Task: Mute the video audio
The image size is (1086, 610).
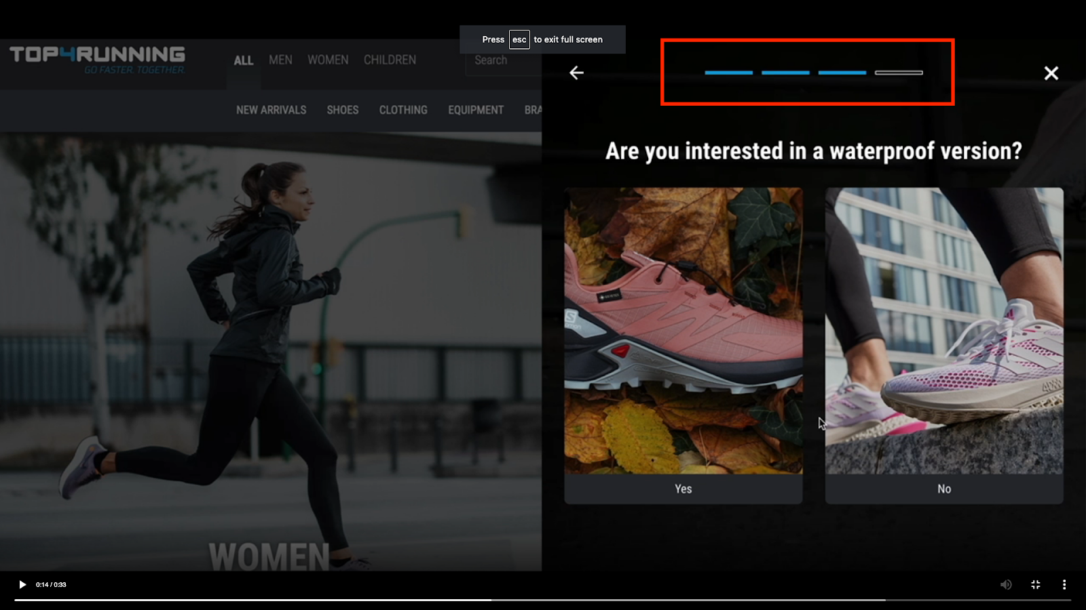Action: (x=1006, y=584)
